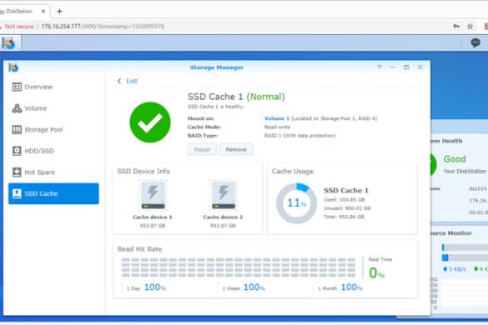Go back using the arrow beside List
This screenshot has width=488, height=325.
click(x=119, y=81)
